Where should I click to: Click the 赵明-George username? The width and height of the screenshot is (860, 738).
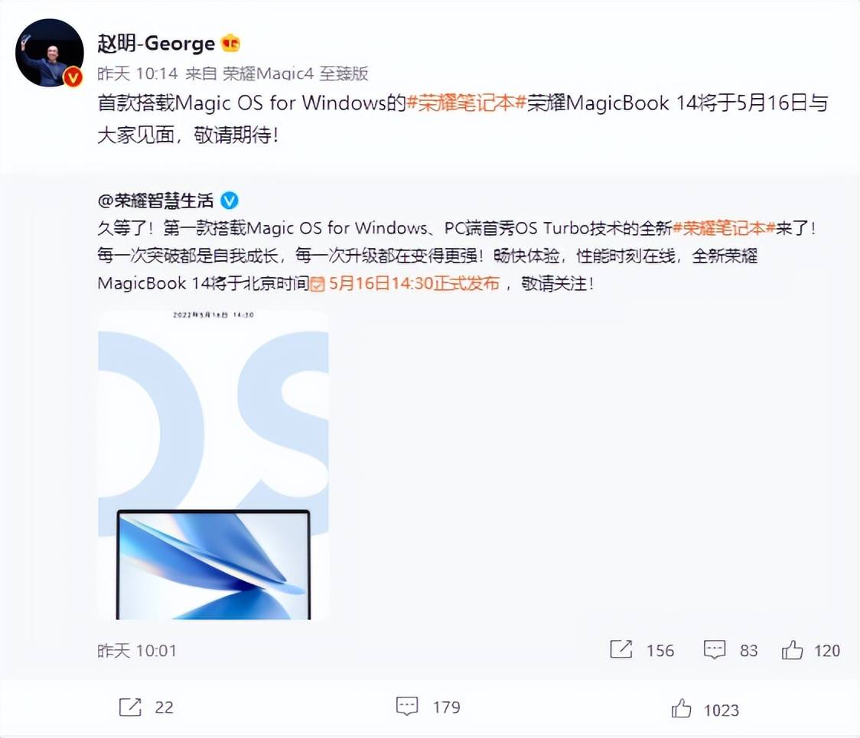[156, 44]
